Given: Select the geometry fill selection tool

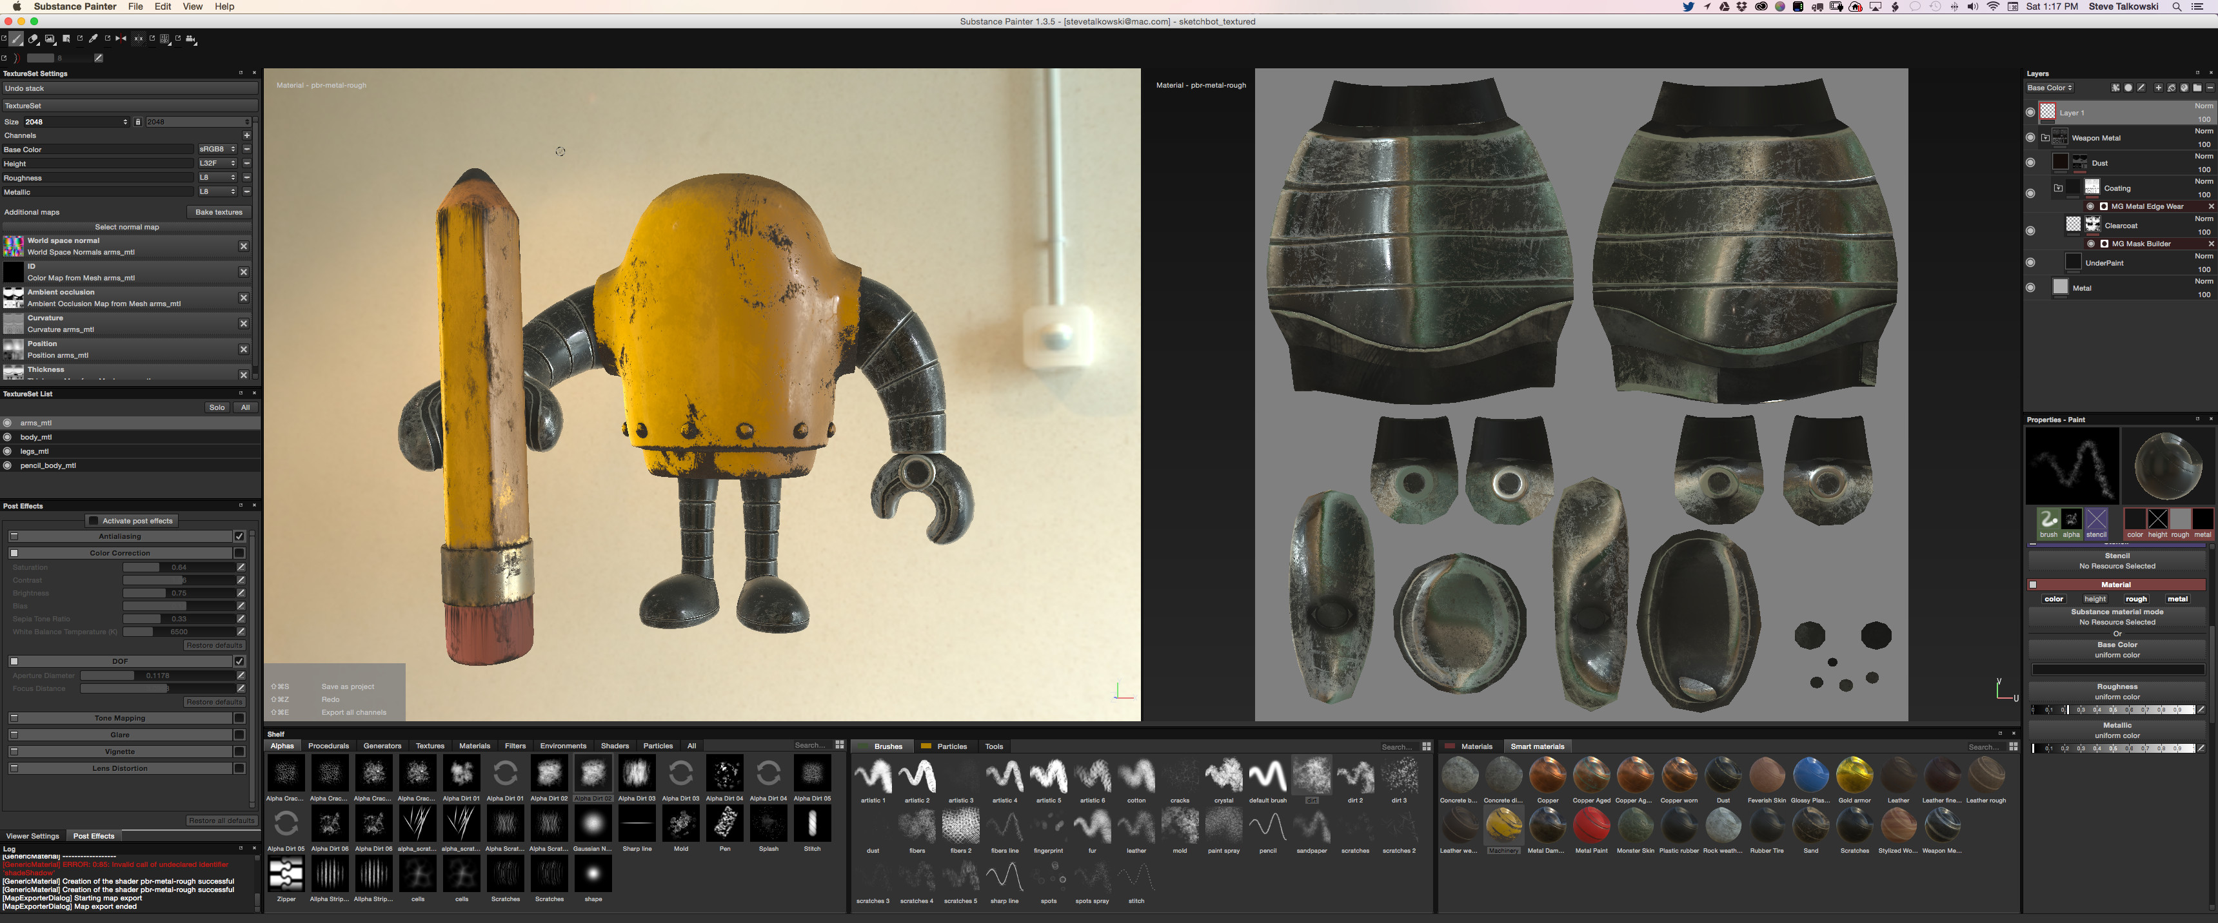Looking at the screenshot, I should 66,39.
